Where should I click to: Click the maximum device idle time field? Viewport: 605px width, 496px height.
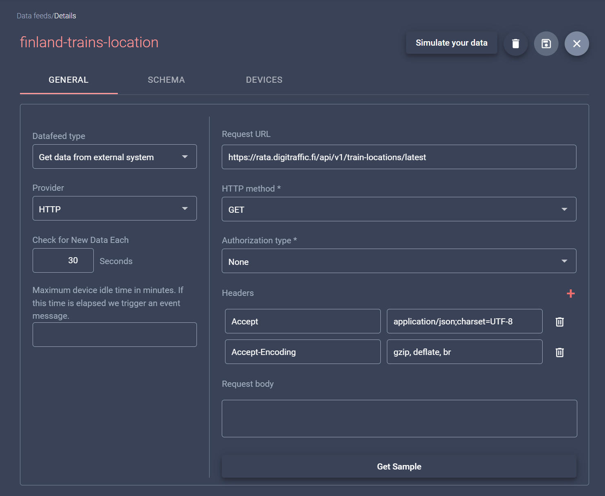(114, 334)
